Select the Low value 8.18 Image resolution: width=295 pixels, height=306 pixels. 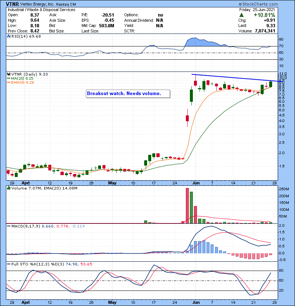pyautogui.click(x=35, y=26)
